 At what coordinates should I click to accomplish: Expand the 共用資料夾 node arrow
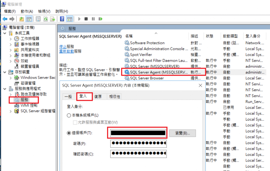(x=11, y=50)
